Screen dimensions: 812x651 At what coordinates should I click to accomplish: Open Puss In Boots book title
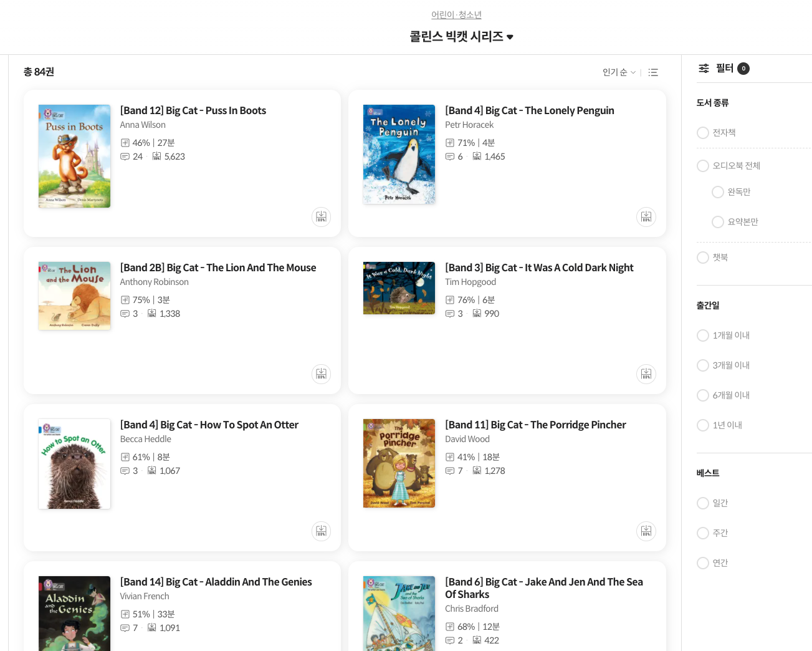point(193,110)
